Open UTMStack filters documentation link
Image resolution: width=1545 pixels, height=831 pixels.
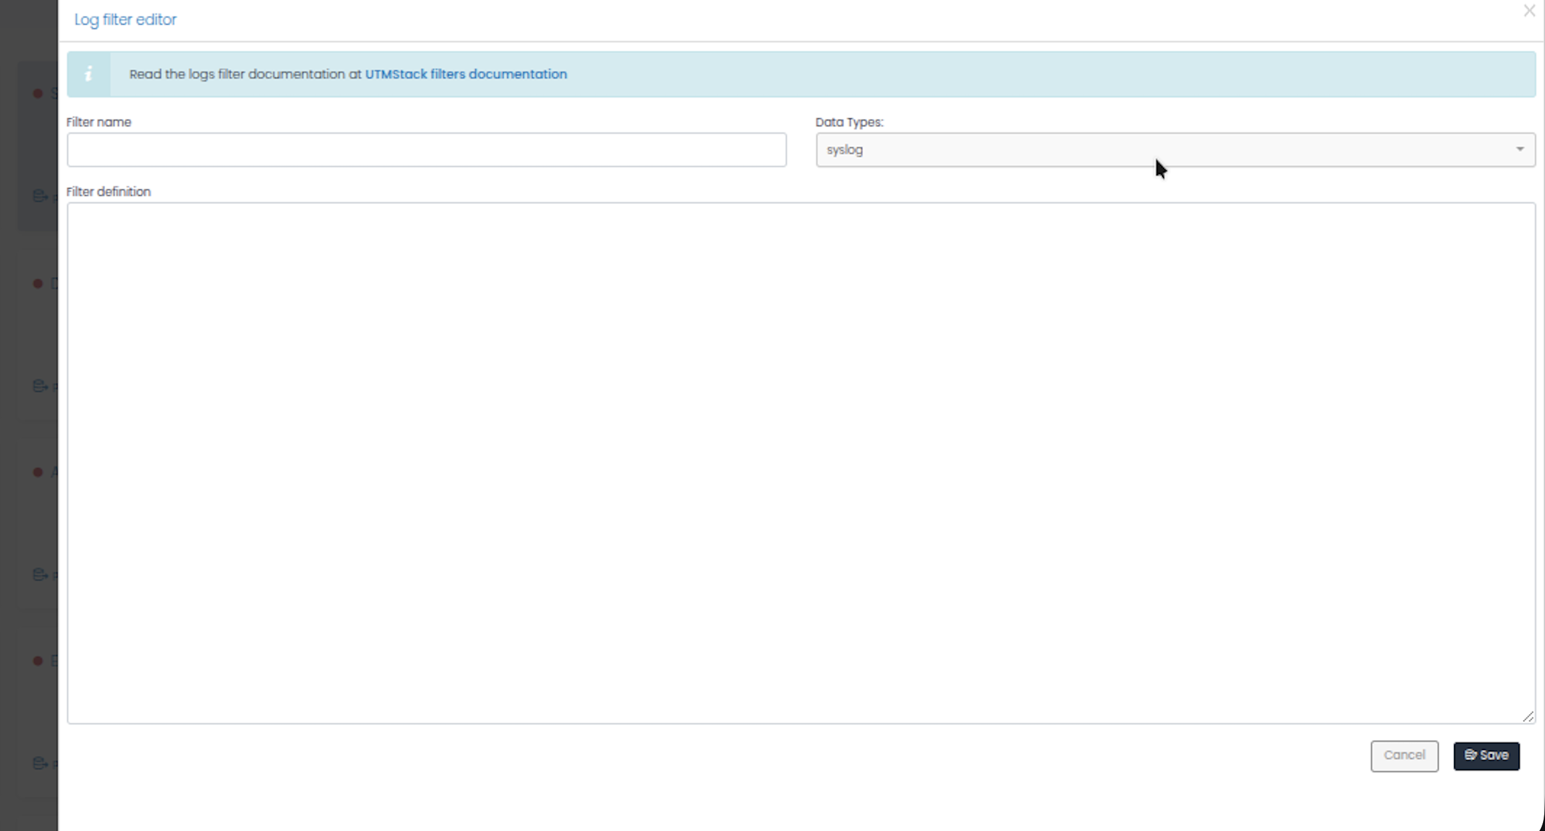pyautogui.click(x=465, y=74)
